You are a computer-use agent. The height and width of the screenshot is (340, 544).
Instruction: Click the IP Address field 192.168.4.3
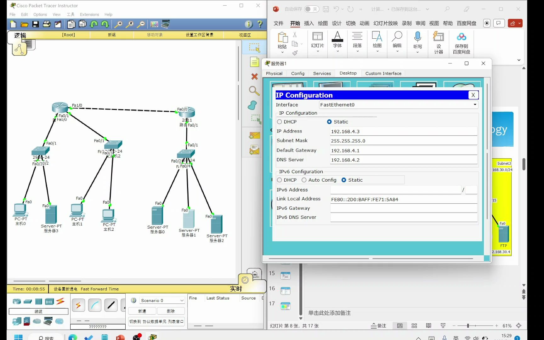coord(404,132)
